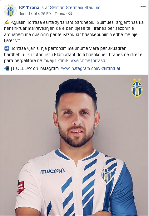149x216 pixels.
Task: Open the post photo of the player
Action: (74, 145)
